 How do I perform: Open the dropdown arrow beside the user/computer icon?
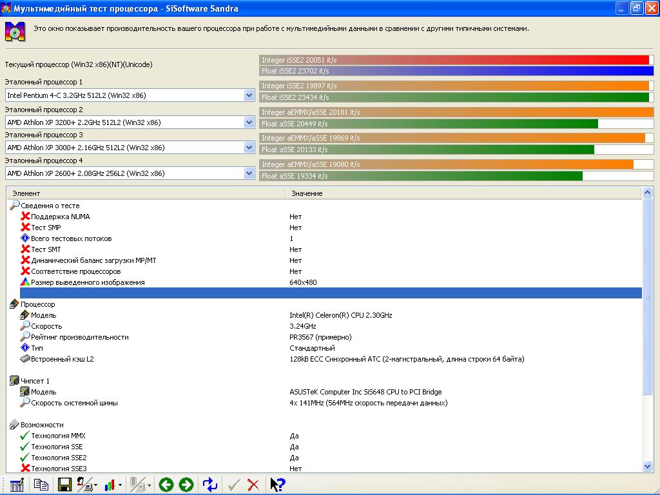tap(95, 485)
